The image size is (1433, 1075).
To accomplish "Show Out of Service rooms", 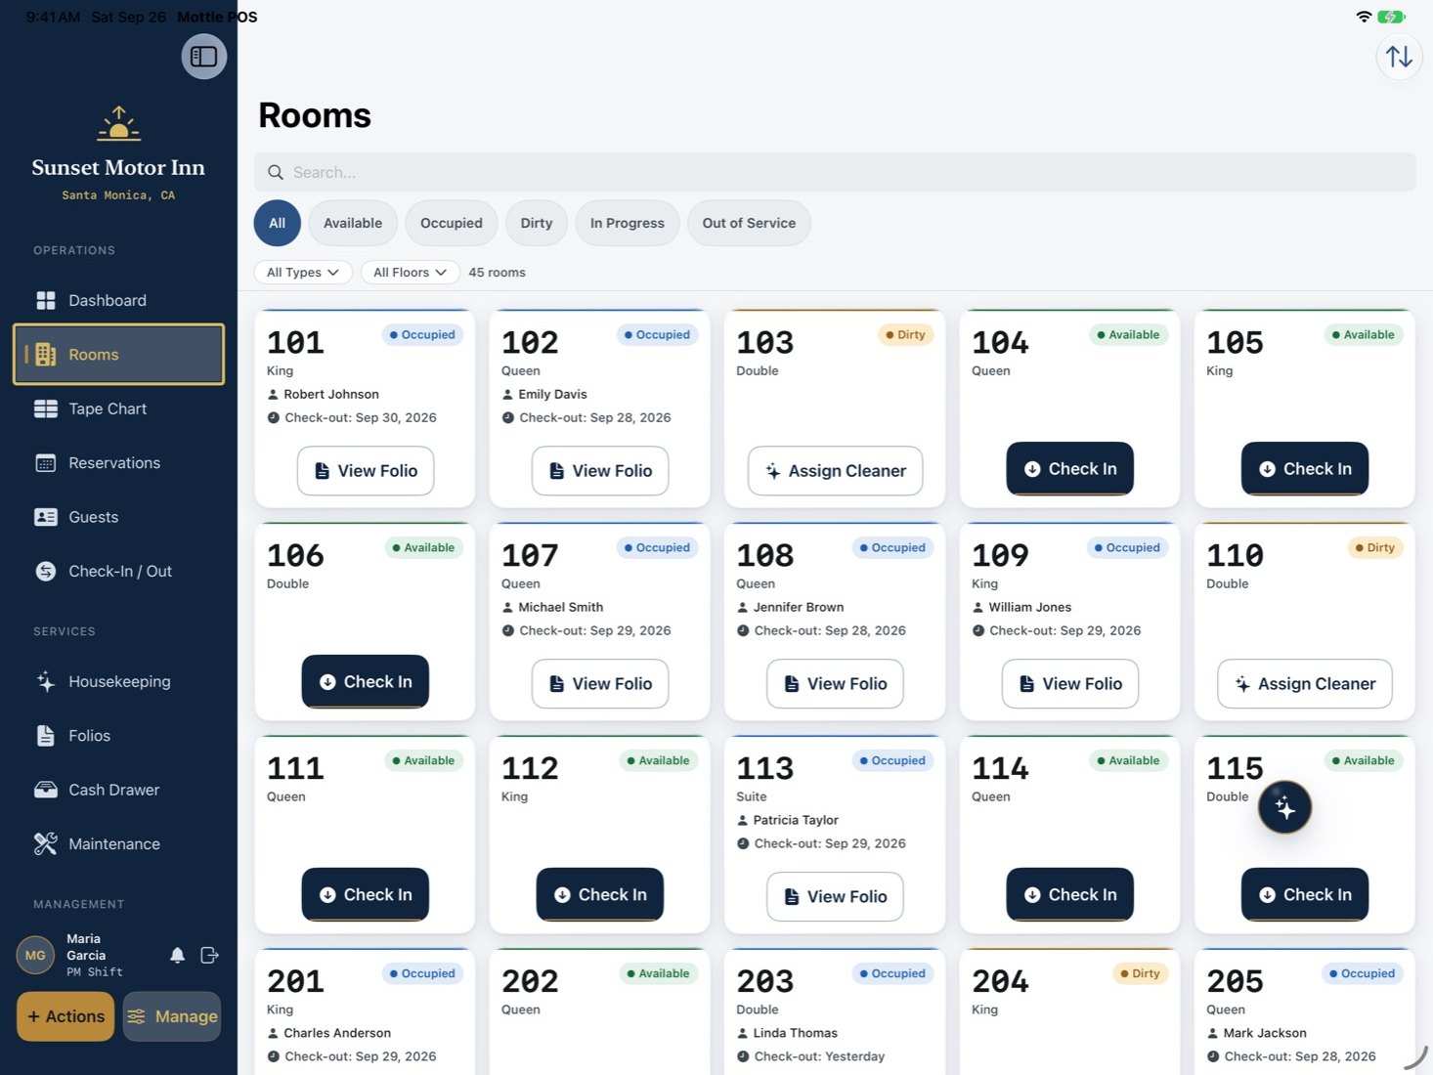I will (x=749, y=223).
